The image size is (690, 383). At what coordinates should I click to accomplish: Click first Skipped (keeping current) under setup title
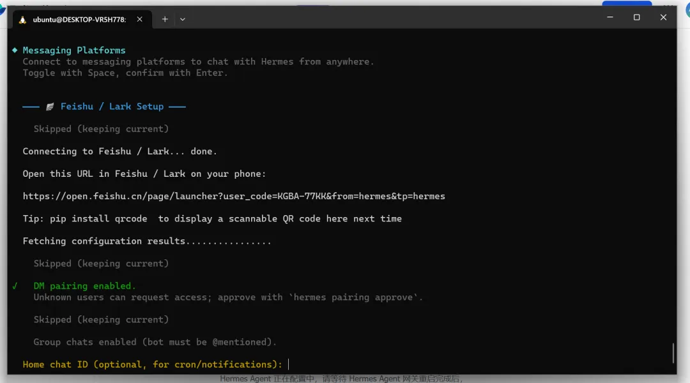click(x=101, y=129)
